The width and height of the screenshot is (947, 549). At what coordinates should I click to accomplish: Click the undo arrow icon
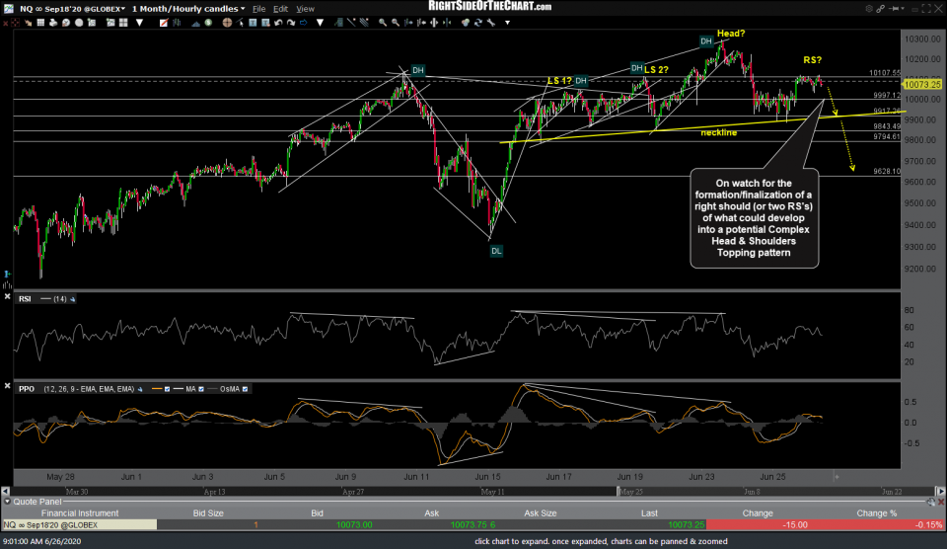(278, 23)
